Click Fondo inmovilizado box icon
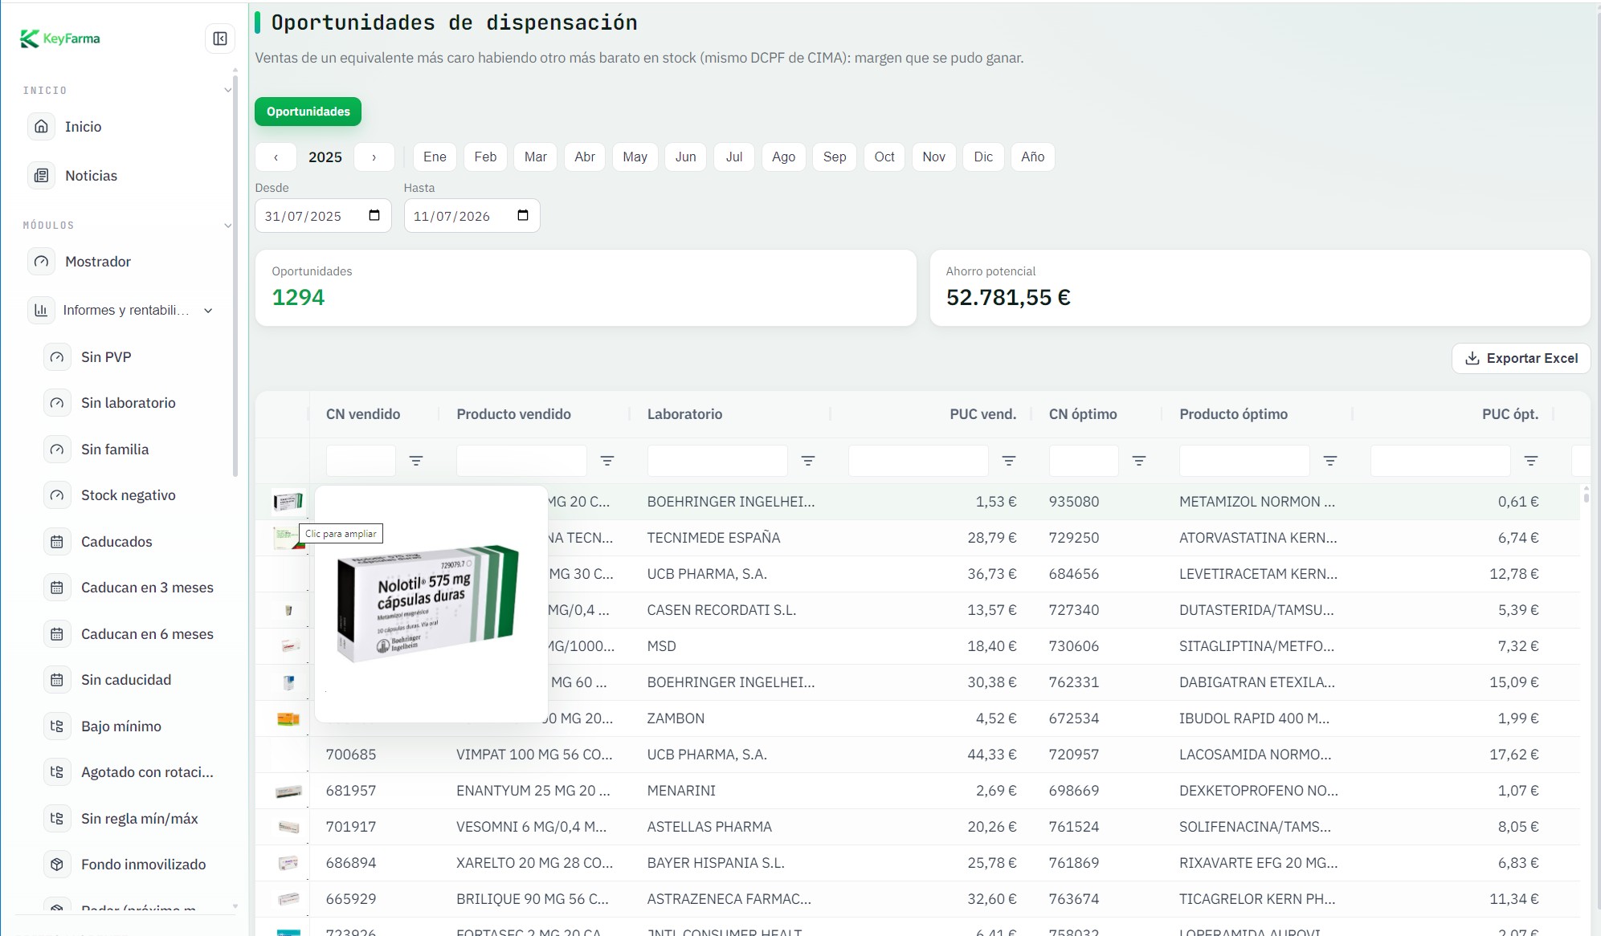The image size is (1601, 936). pyautogui.click(x=57, y=865)
